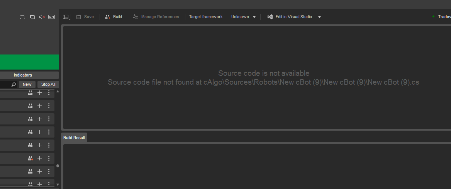Click the detach window icon
451x189 pixels.
pos(32,17)
